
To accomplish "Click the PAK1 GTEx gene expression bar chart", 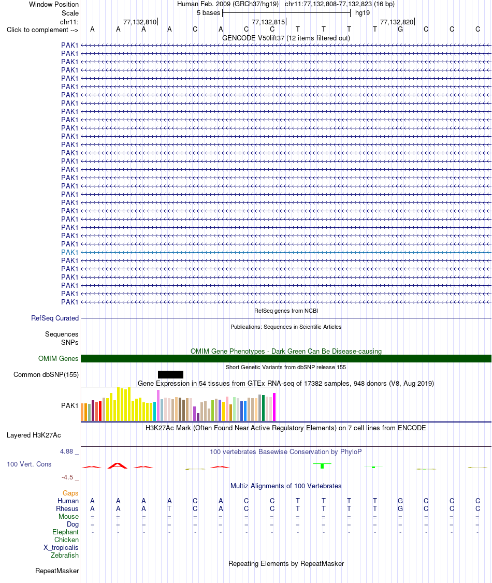I will tap(178, 404).
